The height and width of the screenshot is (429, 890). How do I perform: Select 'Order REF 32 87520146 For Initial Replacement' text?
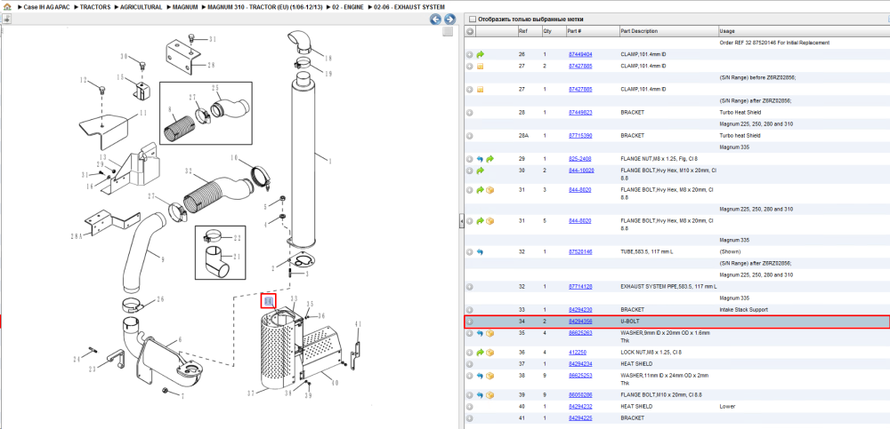coord(774,43)
